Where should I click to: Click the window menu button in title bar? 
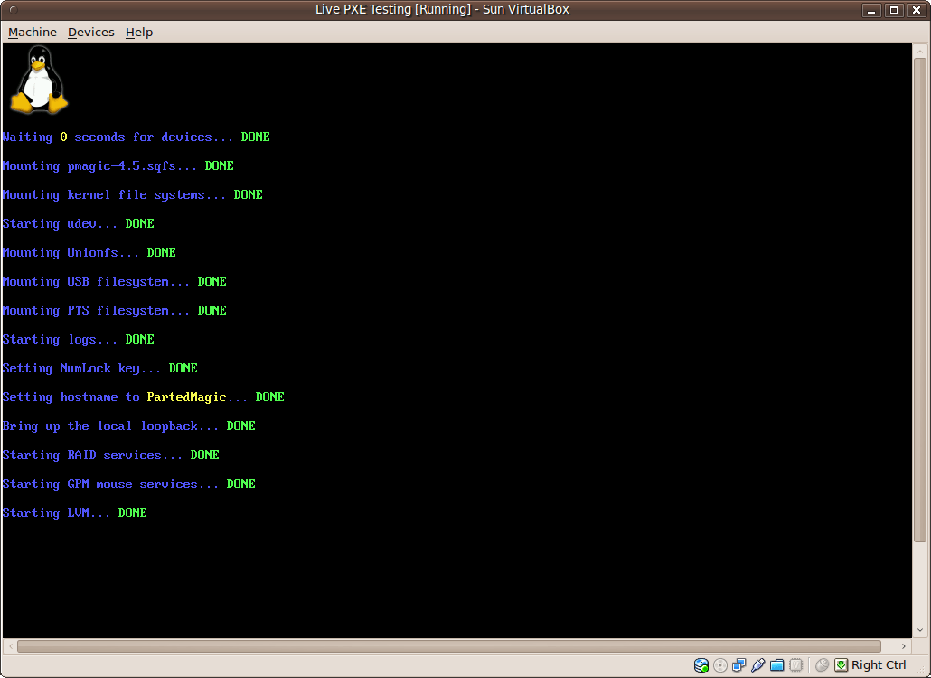click(x=12, y=10)
